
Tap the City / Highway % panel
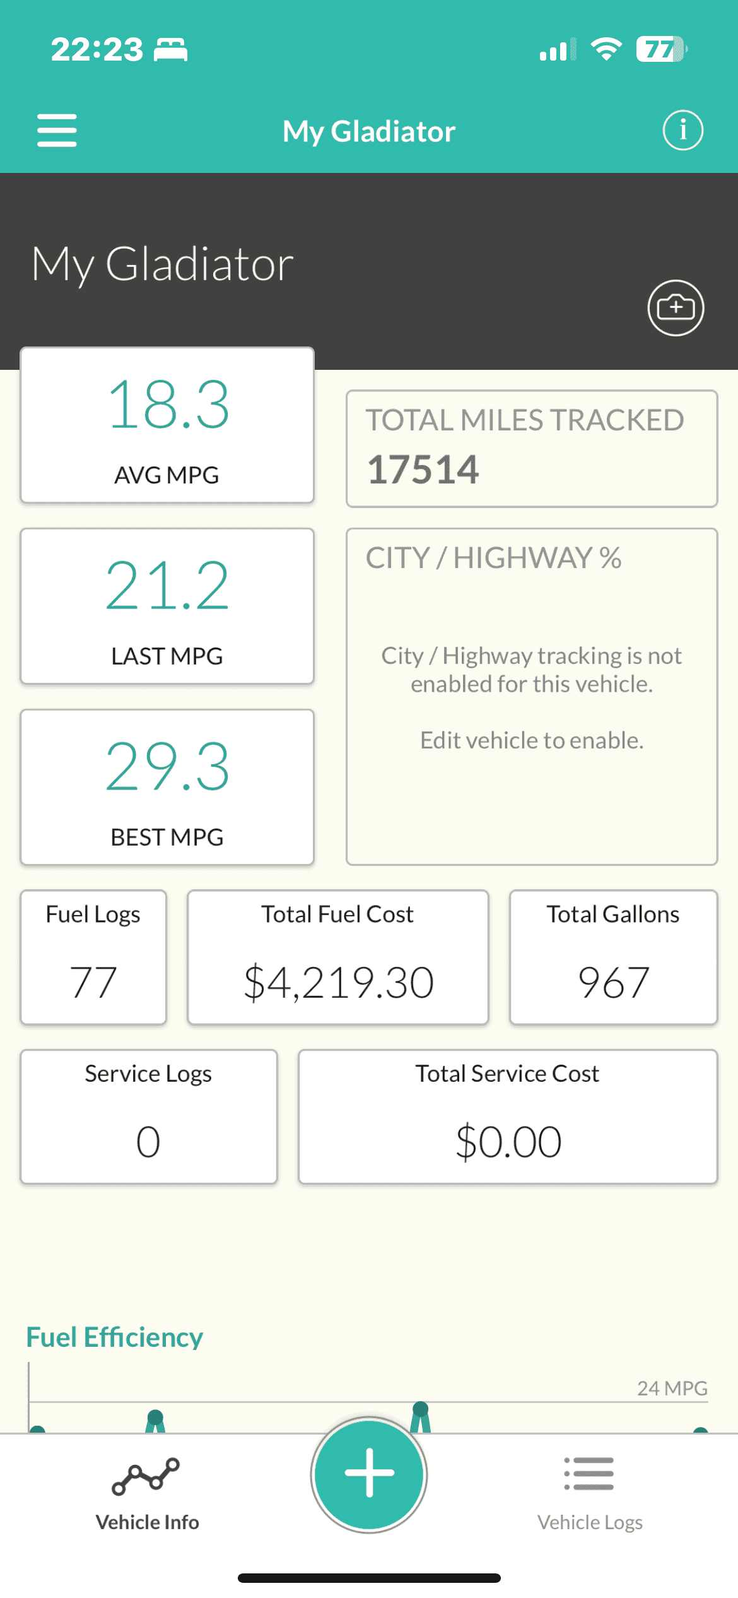tap(532, 697)
